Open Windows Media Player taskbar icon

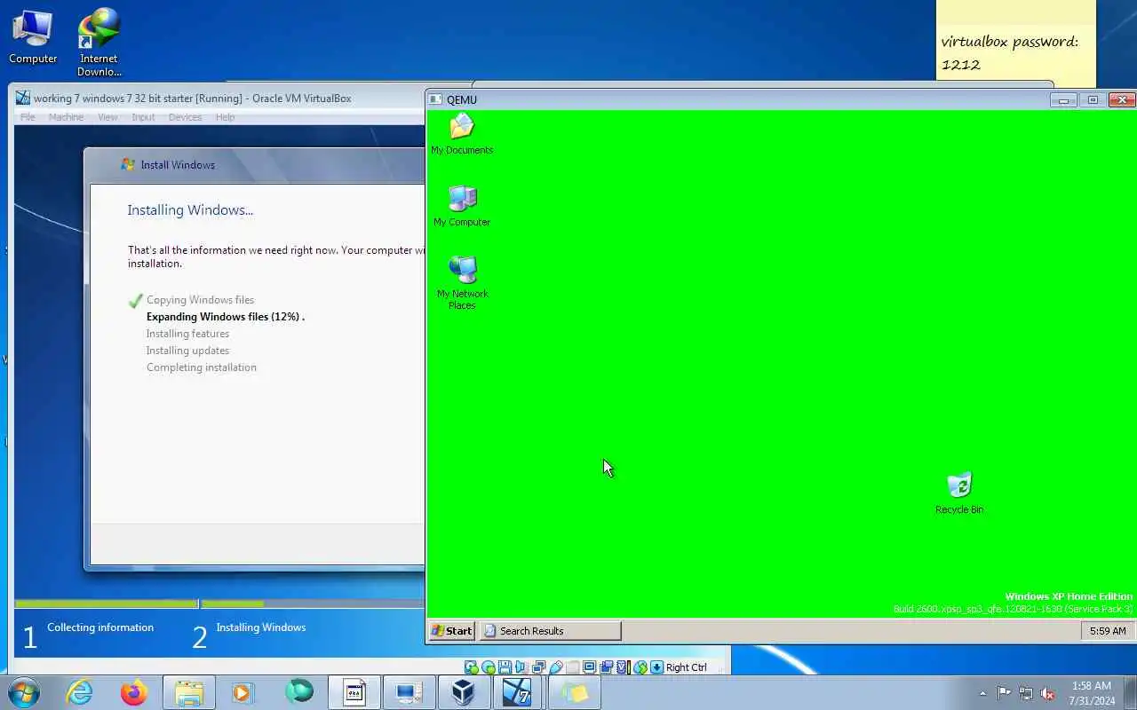click(243, 692)
